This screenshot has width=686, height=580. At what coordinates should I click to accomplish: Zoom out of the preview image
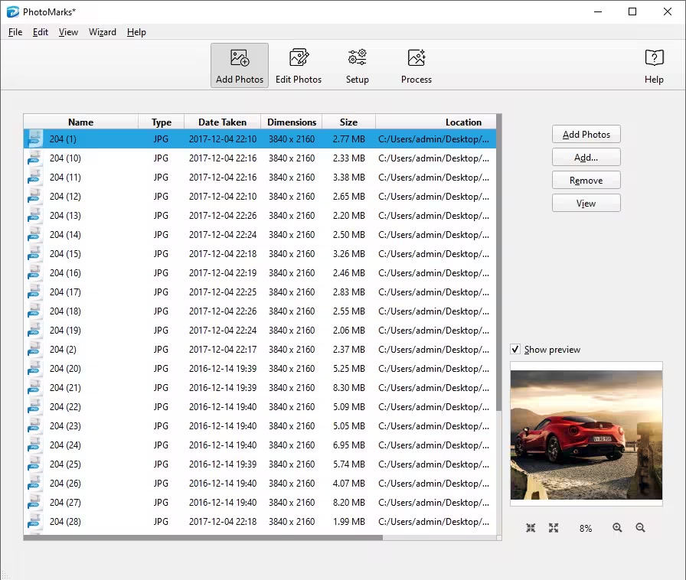pyautogui.click(x=641, y=528)
